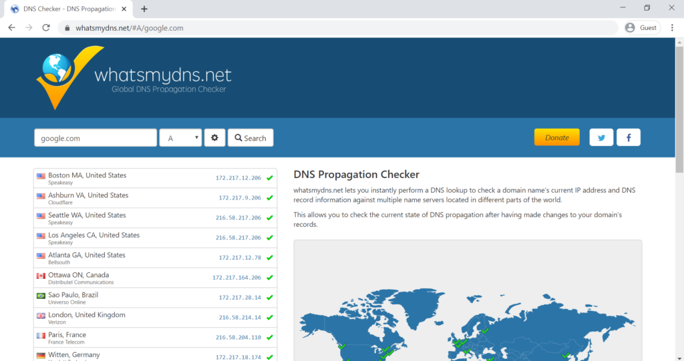Click Sao Paulo IP 172.217.28.14
Viewport: 684px width, 361px height.
pos(240,298)
